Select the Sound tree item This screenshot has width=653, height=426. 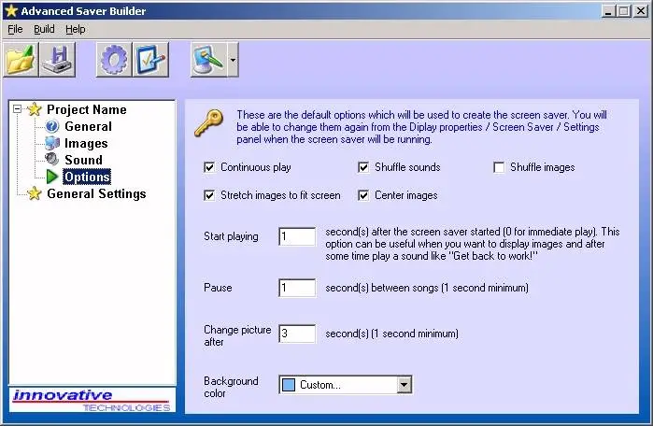[83, 160]
